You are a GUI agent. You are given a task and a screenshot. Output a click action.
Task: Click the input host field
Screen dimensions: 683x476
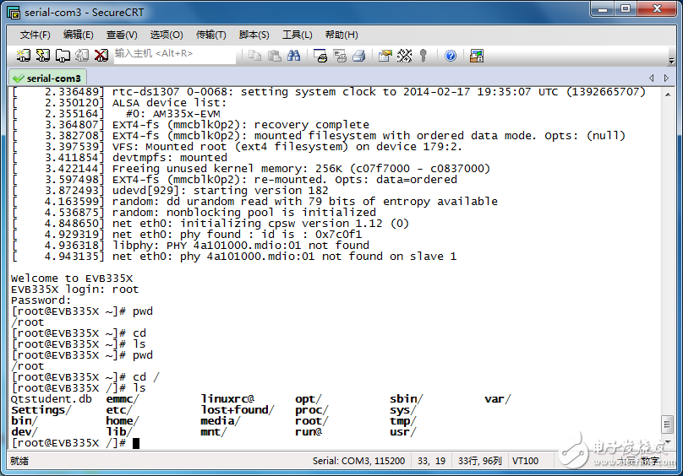coord(175,55)
